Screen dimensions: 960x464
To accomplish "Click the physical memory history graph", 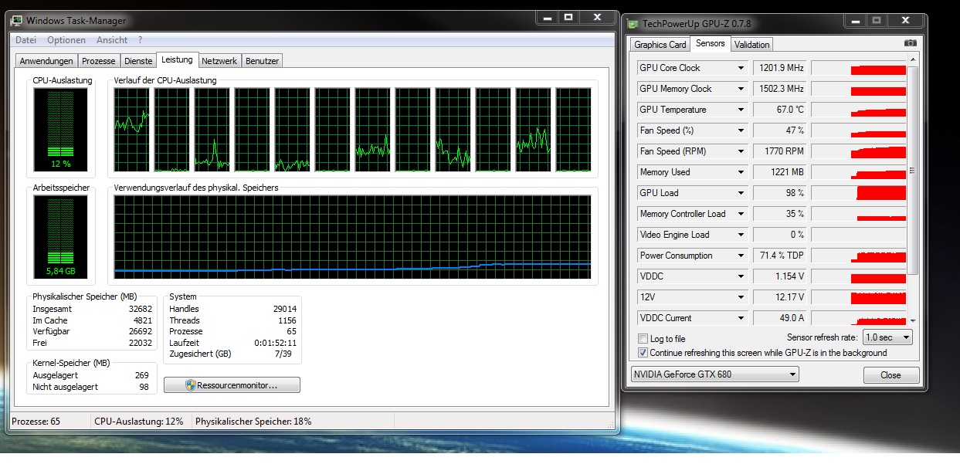I will [352, 236].
